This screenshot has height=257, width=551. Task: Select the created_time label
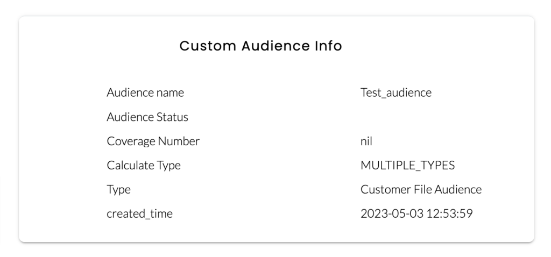[139, 213]
